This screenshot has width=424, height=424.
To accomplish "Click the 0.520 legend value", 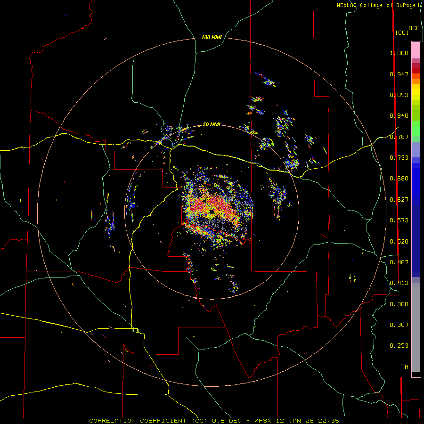I will pos(399,242).
